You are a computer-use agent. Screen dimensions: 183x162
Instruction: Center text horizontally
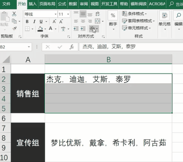pyautogui.click(x=83, y=21)
